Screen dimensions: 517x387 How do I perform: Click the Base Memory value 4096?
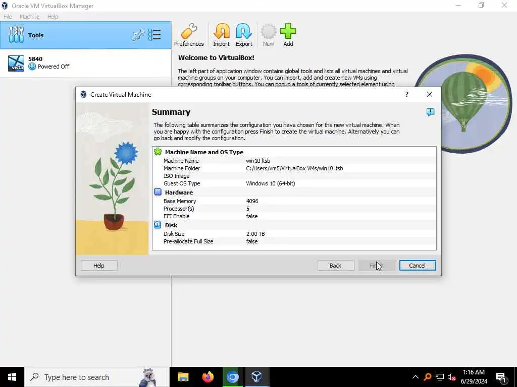point(252,201)
